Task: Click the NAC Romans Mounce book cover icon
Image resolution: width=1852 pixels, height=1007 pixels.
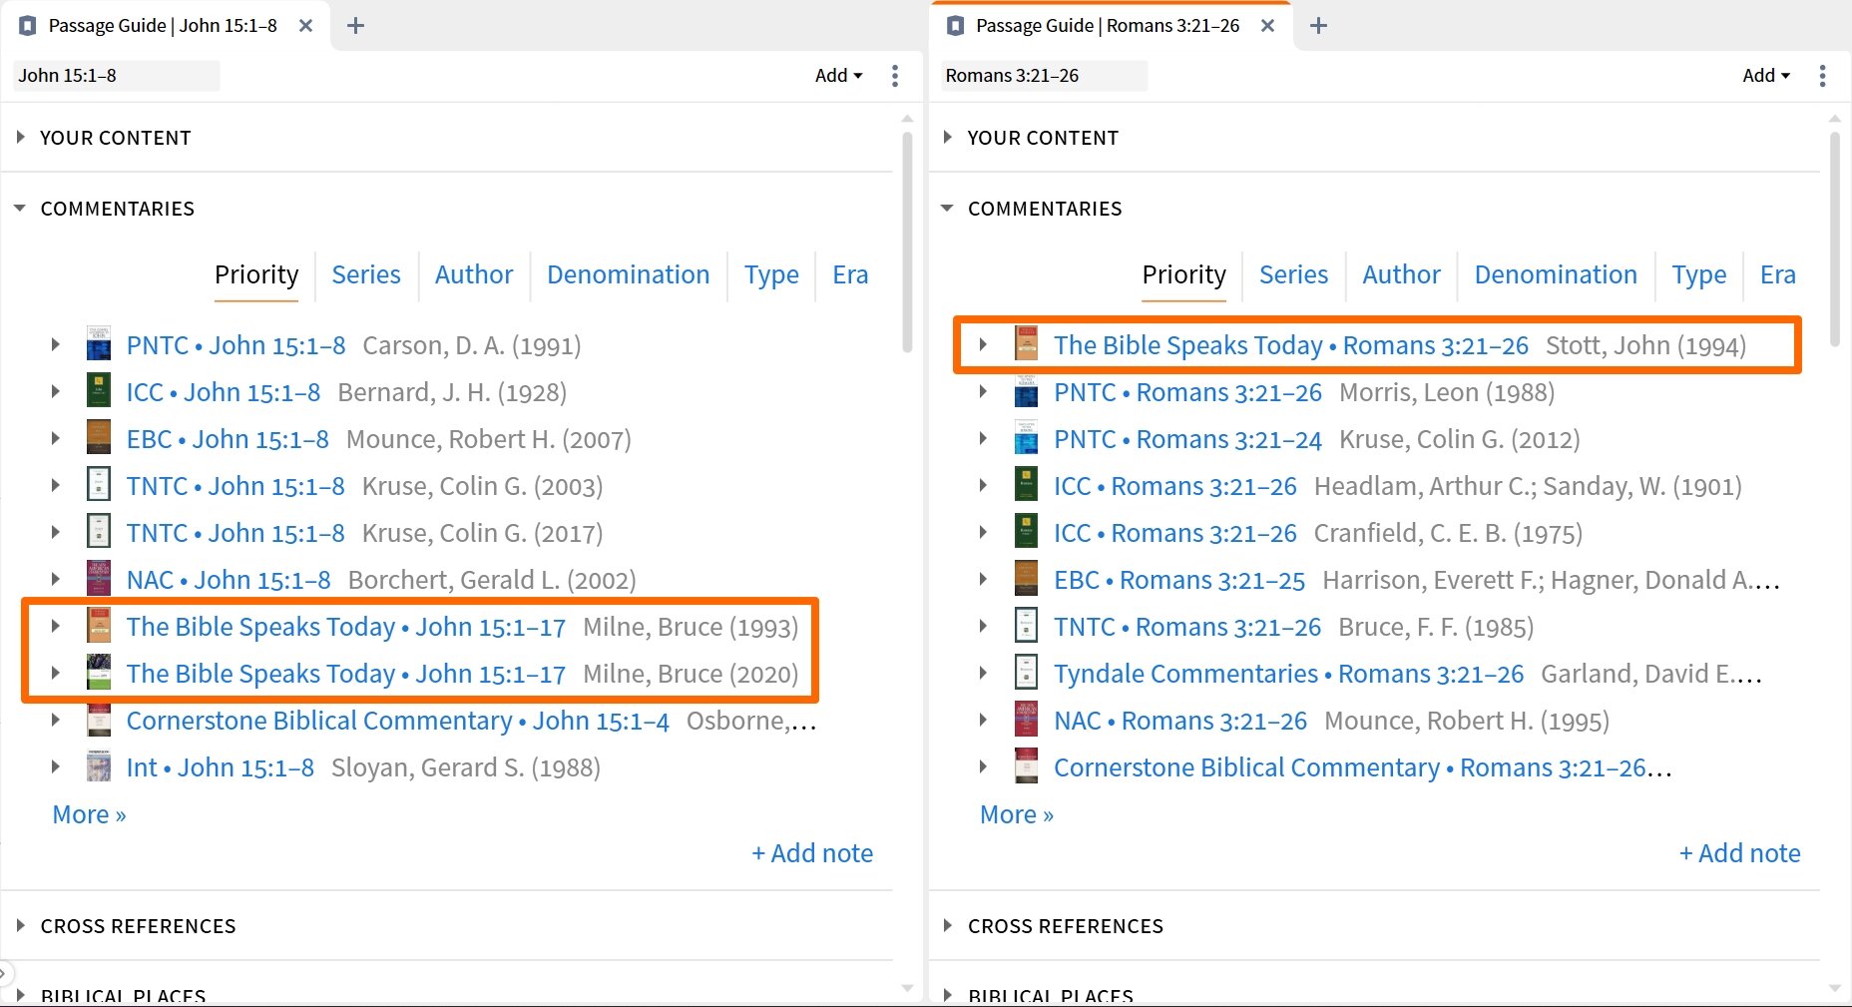Action: (1027, 721)
